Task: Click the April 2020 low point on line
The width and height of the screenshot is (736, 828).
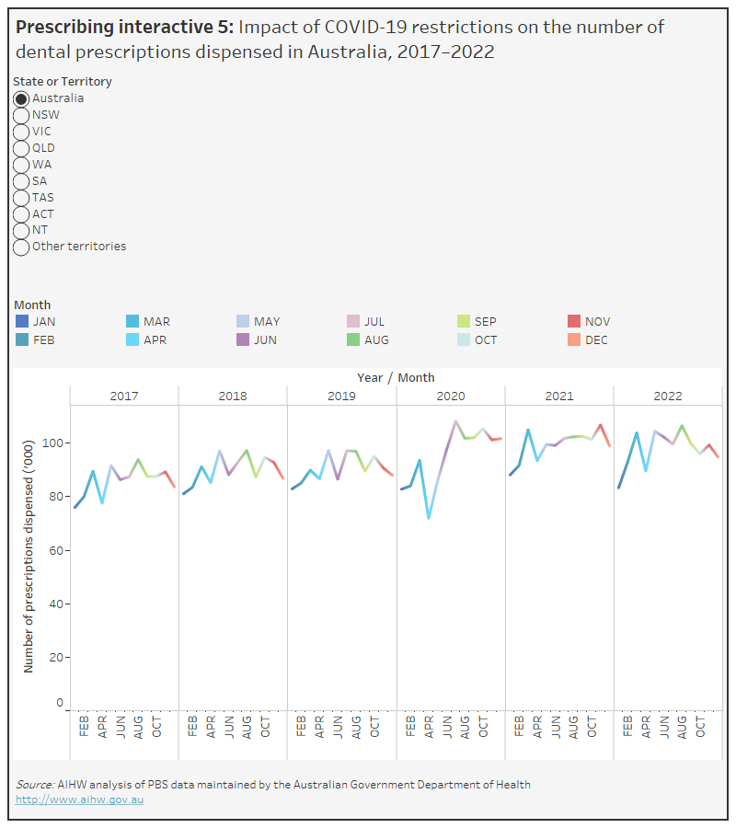Action: [429, 518]
